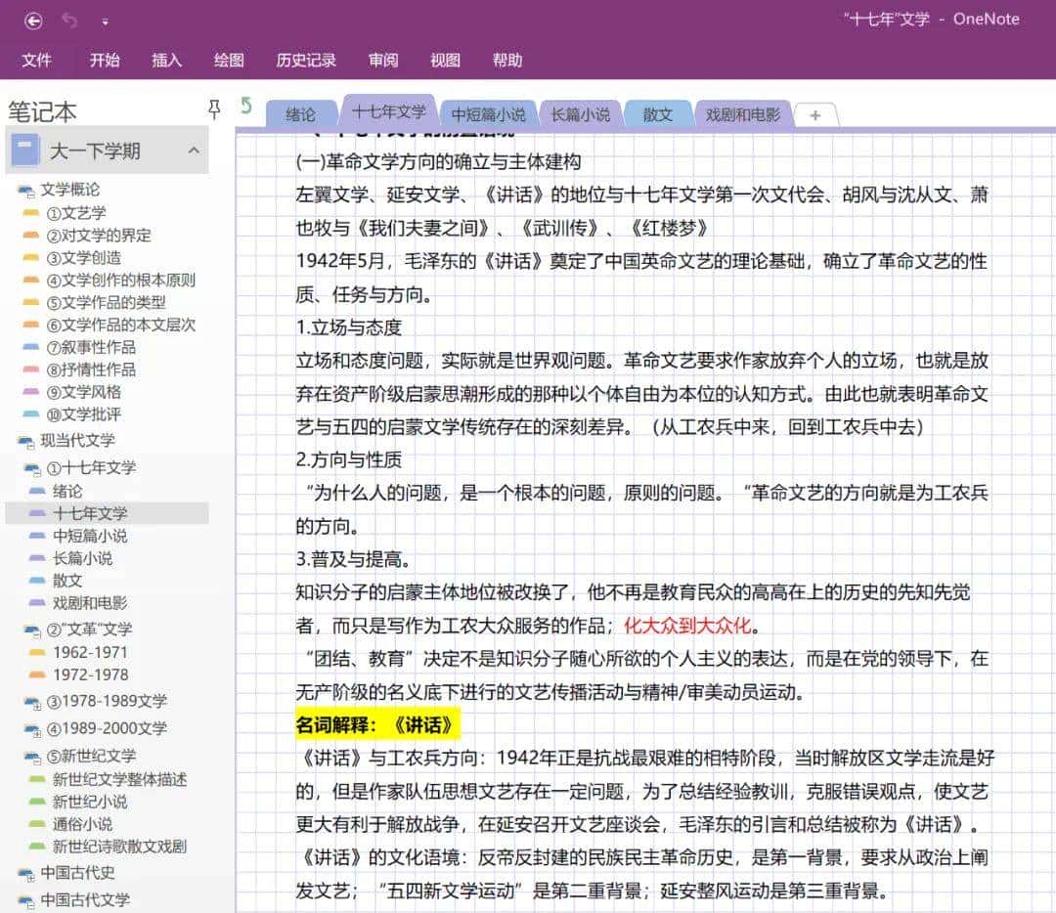This screenshot has height=913, width=1056.
Task: Switch to the 绘图 ribbon tab
Action: 228,60
